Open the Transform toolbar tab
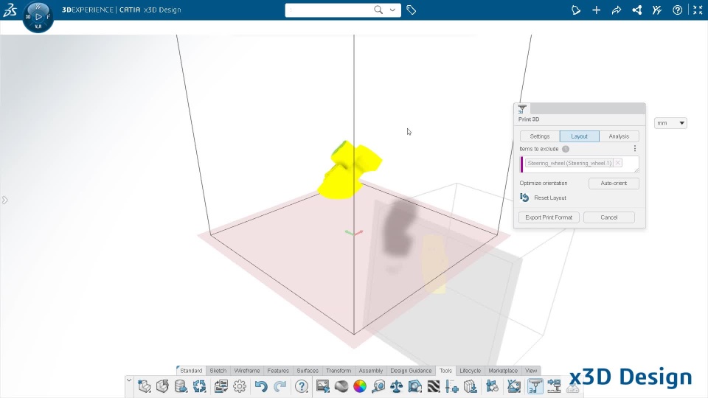The image size is (708, 398). pos(339,371)
